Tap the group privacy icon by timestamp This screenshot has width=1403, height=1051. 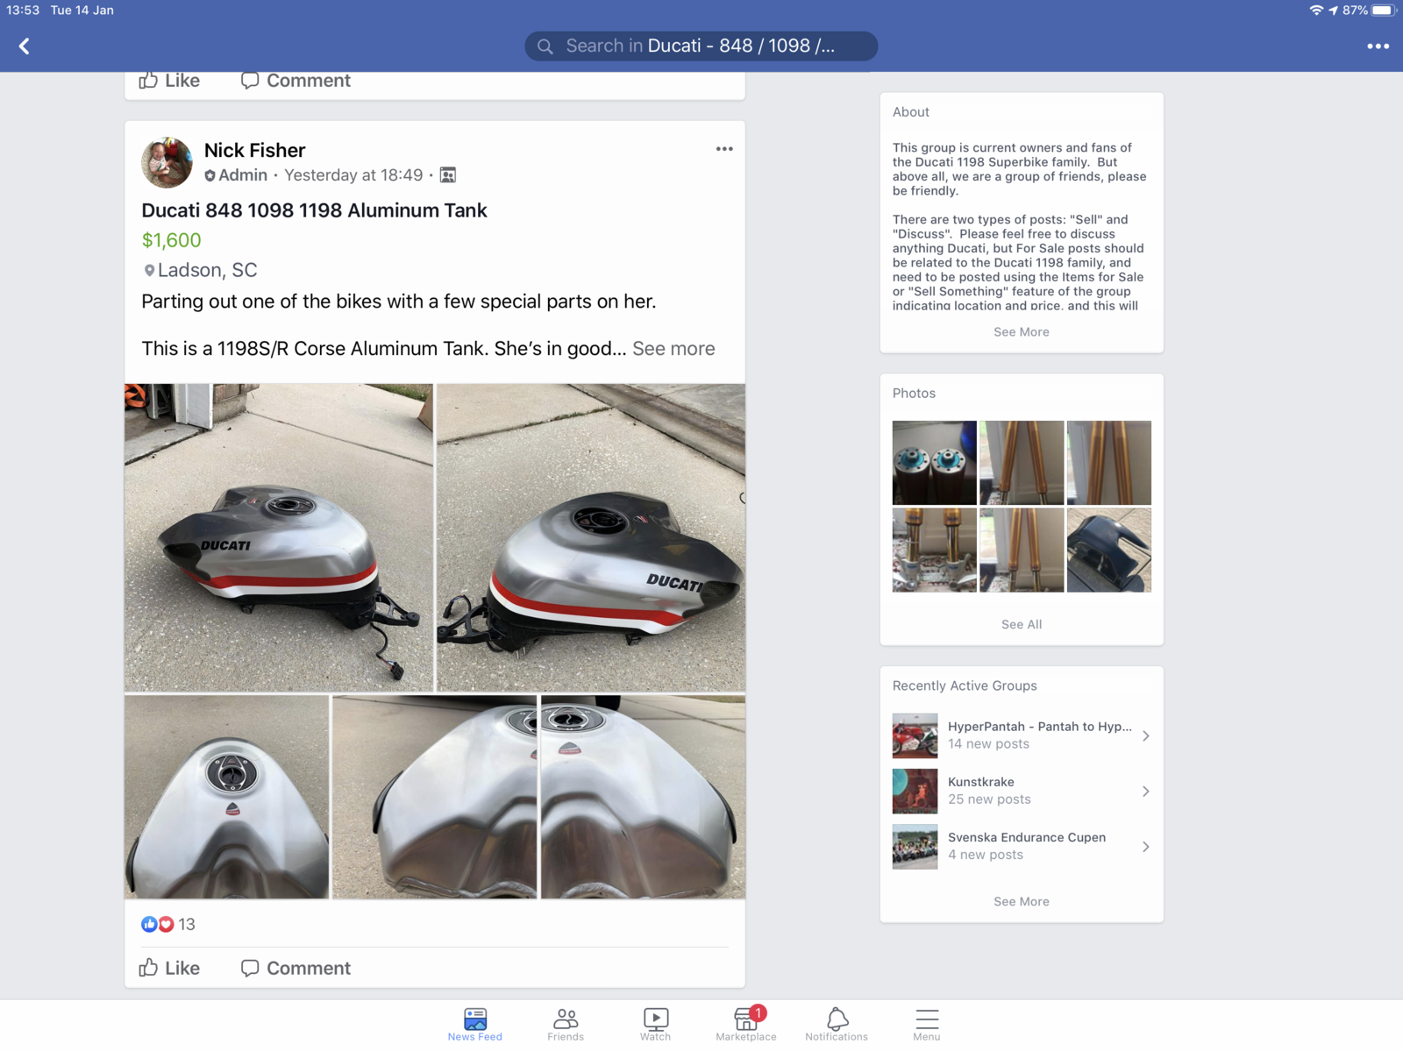[x=447, y=175]
